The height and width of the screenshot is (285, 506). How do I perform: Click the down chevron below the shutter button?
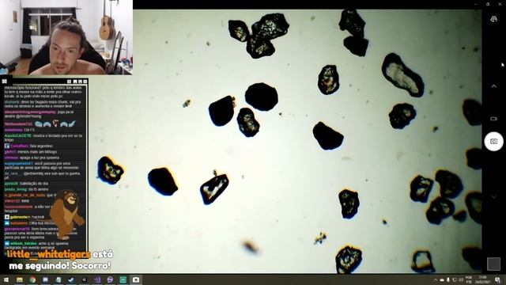coord(493,196)
